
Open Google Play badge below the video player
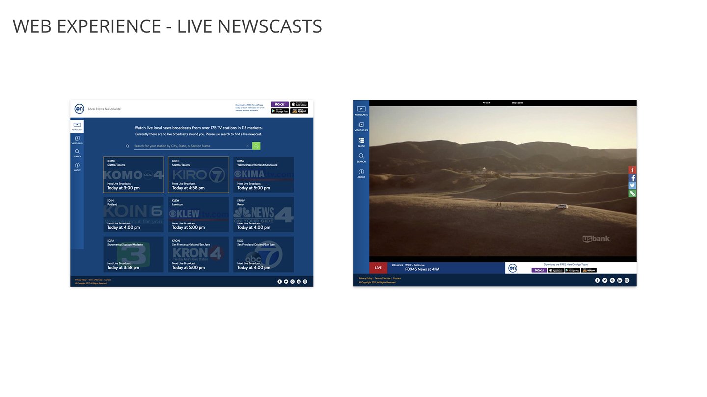click(x=572, y=270)
